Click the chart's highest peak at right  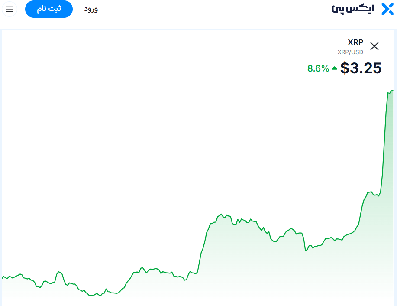[392, 91]
